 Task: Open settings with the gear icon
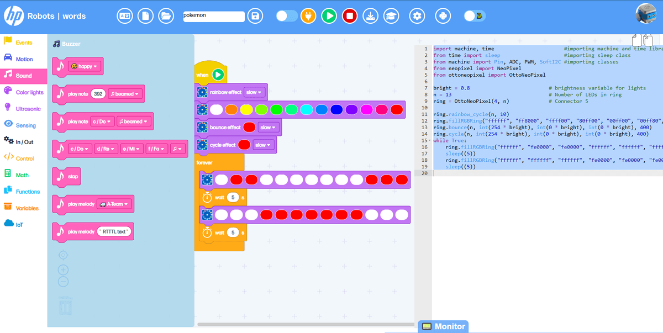(x=418, y=16)
